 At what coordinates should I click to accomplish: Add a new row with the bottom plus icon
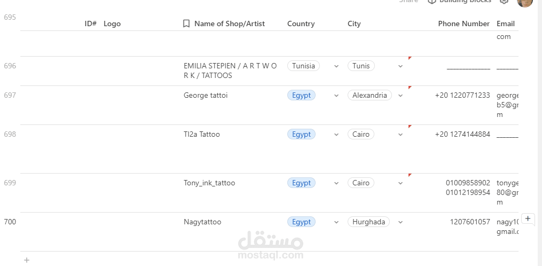[27, 260]
